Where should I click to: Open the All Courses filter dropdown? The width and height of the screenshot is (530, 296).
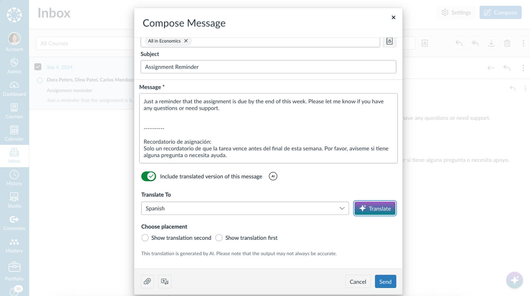pos(84,43)
